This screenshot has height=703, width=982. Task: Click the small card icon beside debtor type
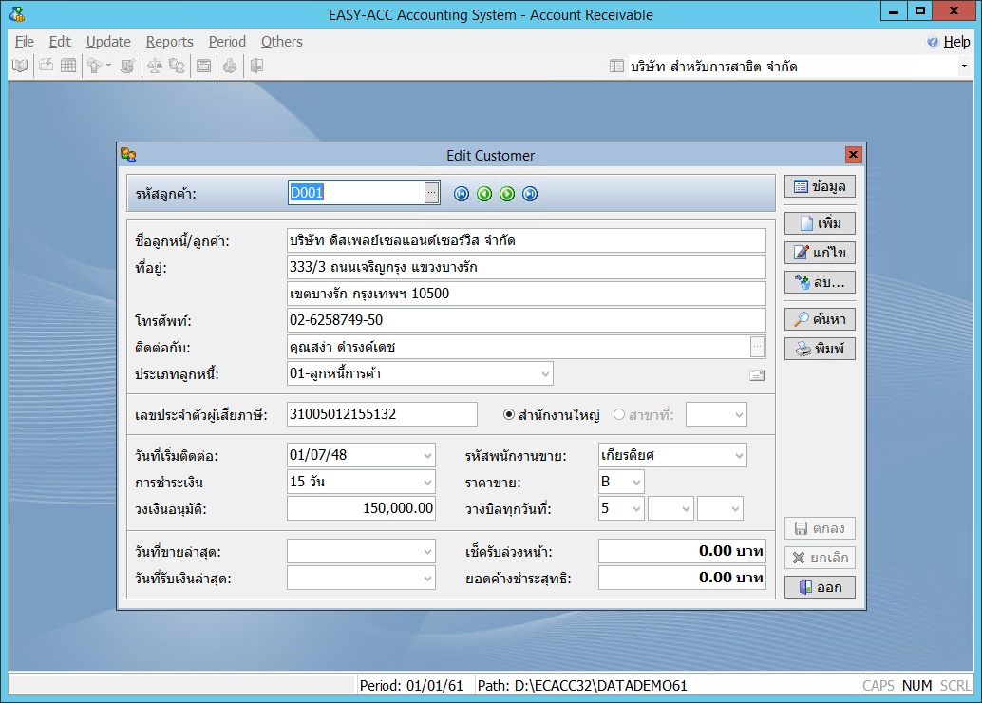tap(757, 375)
